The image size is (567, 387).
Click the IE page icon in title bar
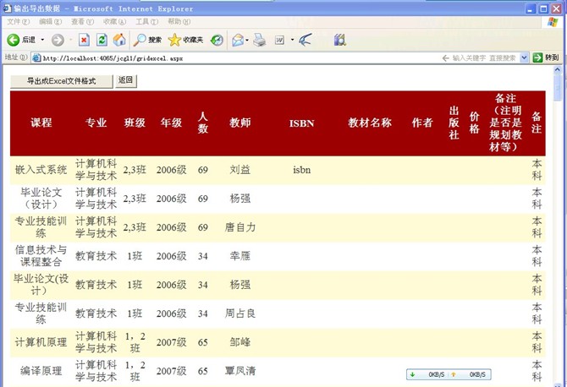tap(7, 8)
